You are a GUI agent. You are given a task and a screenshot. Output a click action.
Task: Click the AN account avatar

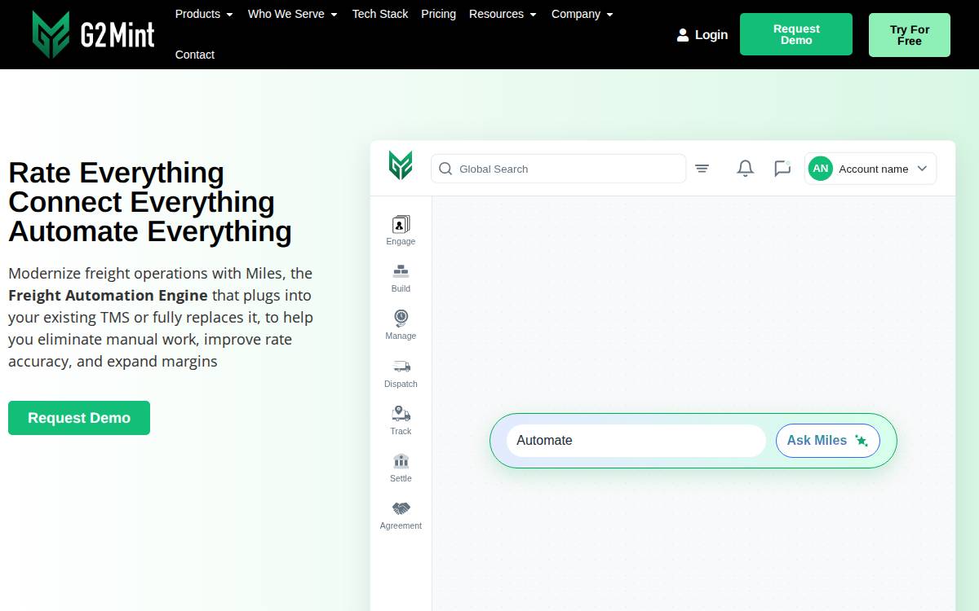click(821, 169)
